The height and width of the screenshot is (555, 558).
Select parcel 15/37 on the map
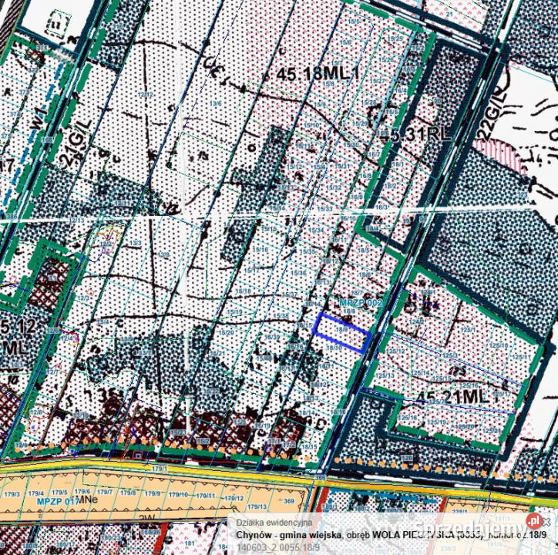pyautogui.click(x=289, y=294)
